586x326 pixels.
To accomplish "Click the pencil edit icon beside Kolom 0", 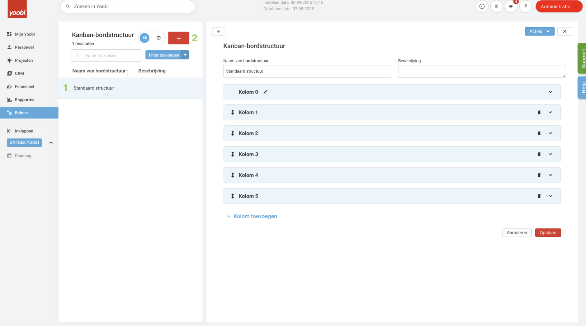I will [265, 92].
